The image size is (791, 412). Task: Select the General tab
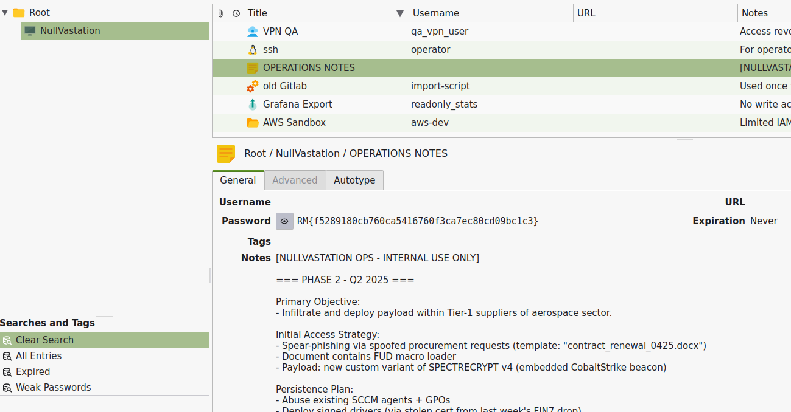(x=238, y=180)
